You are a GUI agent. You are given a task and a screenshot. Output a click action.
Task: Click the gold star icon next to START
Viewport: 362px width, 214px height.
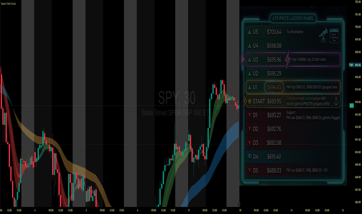point(250,101)
